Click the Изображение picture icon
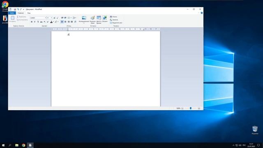This screenshot has height=148, width=263. [84, 18]
